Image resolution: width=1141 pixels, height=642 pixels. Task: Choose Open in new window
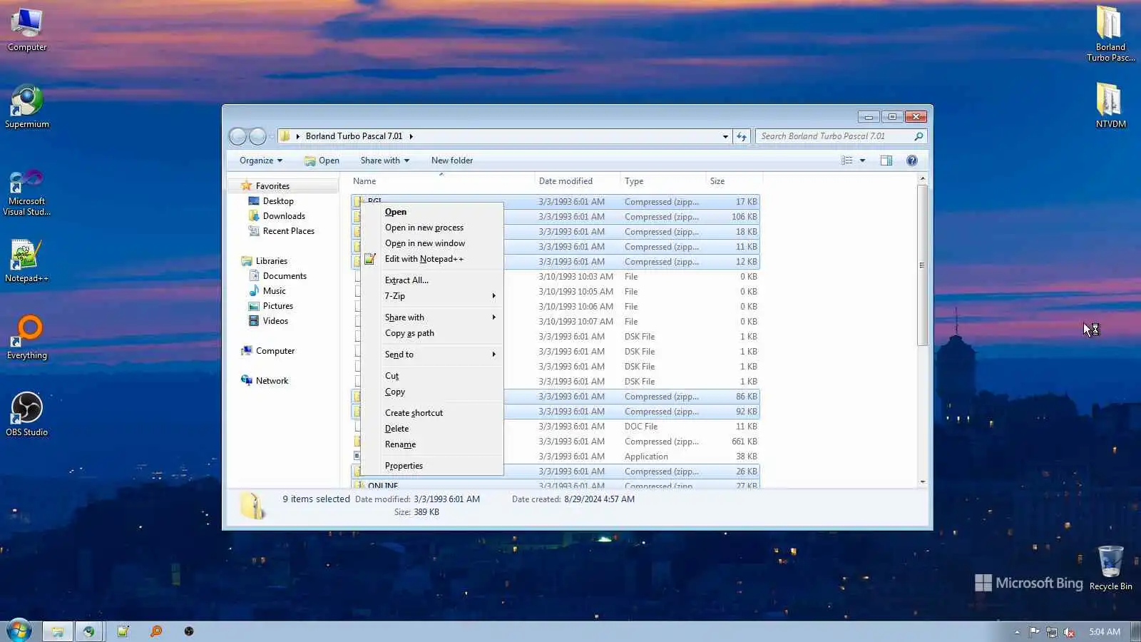pyautogui.click(x=432, y=243)
